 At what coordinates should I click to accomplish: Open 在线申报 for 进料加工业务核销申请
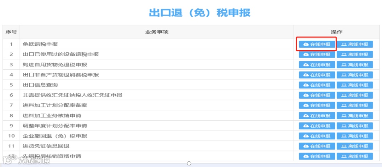[x=317, y=116]
